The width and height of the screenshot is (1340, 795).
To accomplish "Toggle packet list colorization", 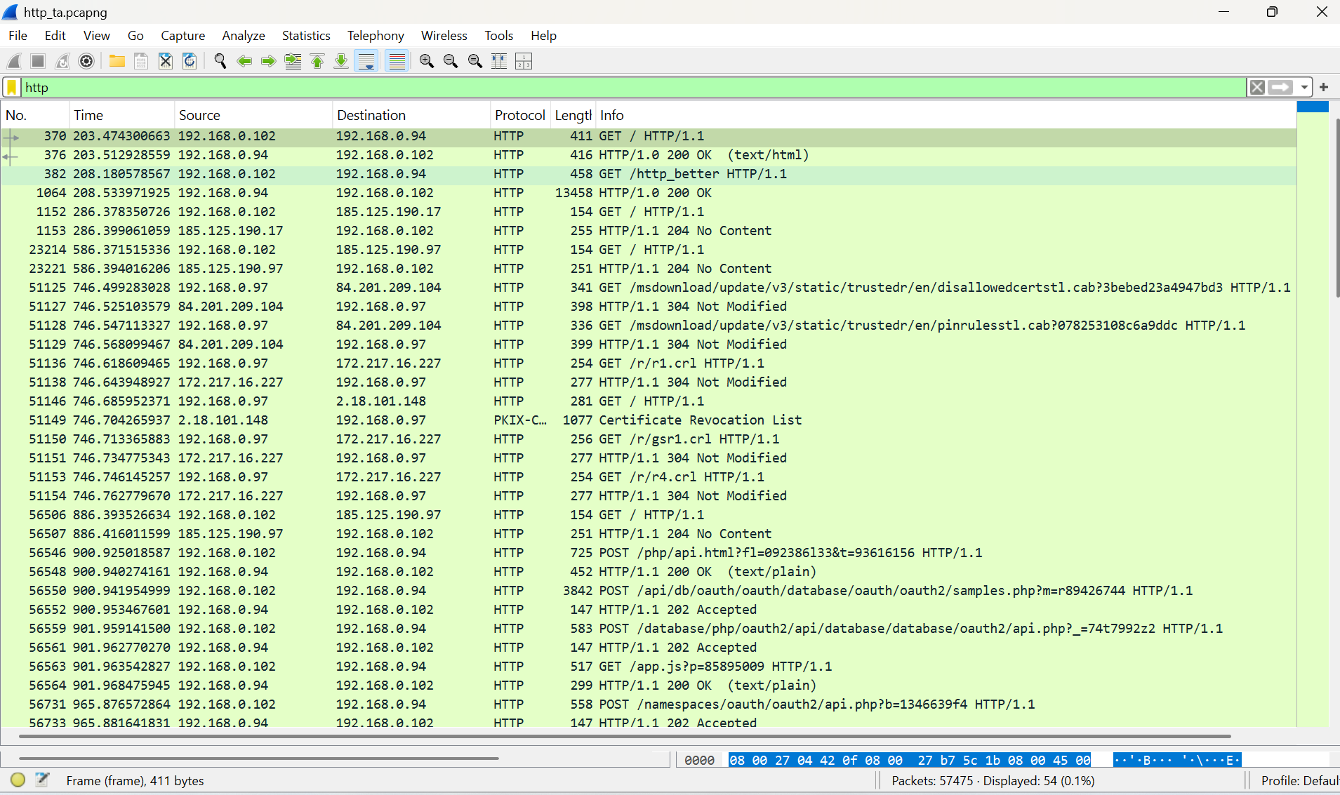I will click(x=397, y=61).
